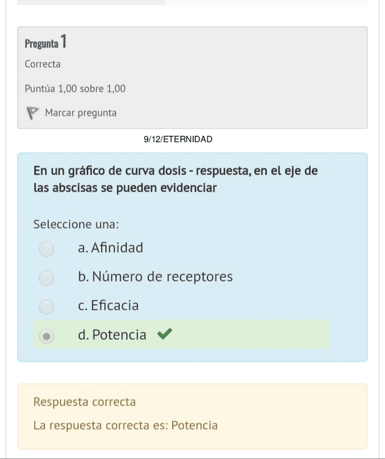Click the flag icon beside Marcar pregunta
Image resolution: width=385 pixels, height=459 pixels.
click(33, 113)
